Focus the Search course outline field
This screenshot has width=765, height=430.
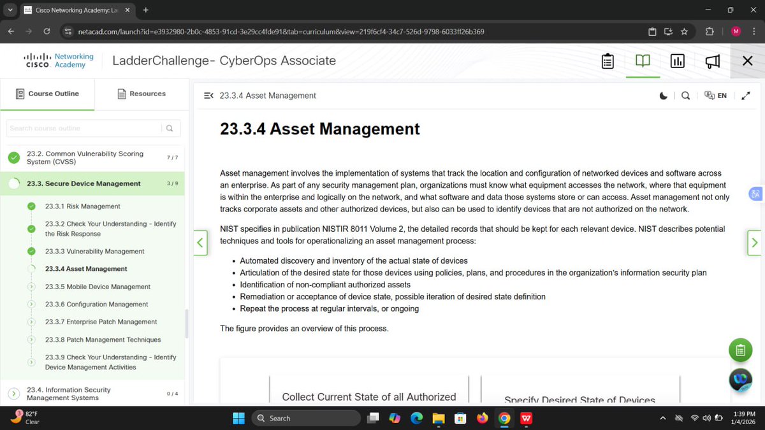point(84,128)
